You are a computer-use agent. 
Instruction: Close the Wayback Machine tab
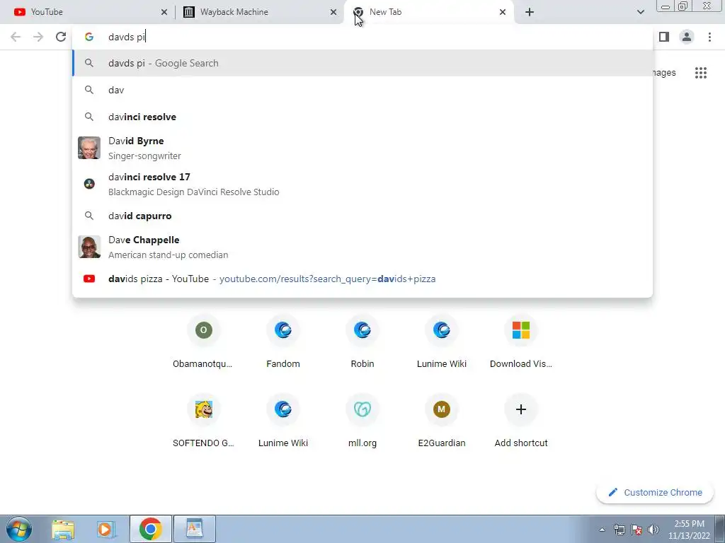click(x=333, y=12)
